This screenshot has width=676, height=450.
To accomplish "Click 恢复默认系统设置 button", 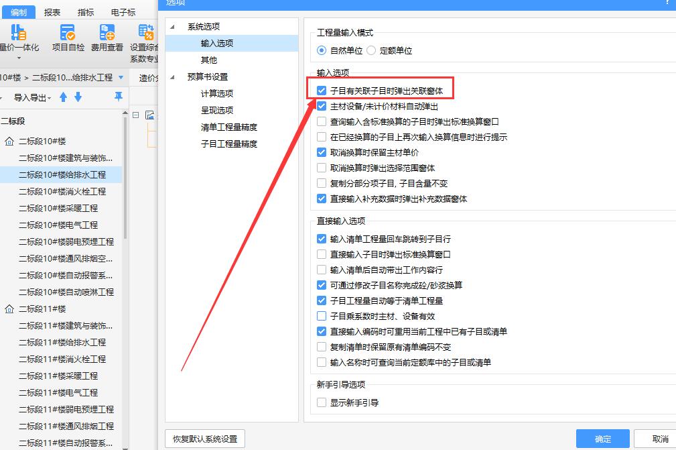I will click(204, 438).
